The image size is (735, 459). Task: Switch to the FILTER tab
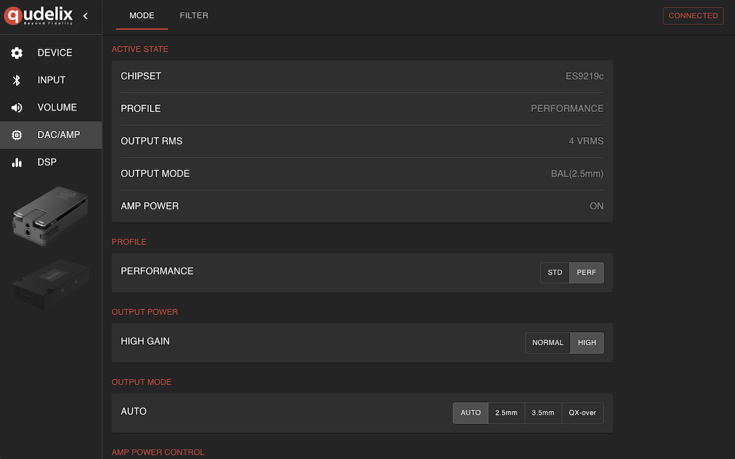[194, 15]
